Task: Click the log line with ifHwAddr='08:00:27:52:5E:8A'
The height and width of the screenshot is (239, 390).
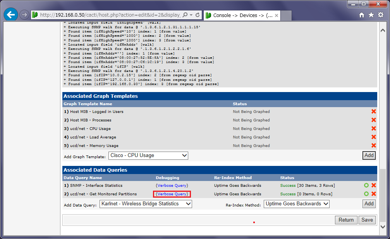Action: tap(139, 58)
